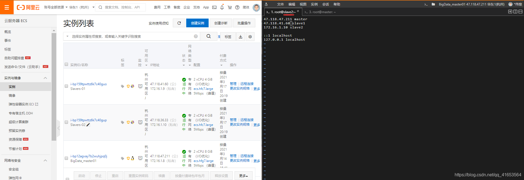Open 文件 menu in terminal
524x180 pixels.
(280, 4)
